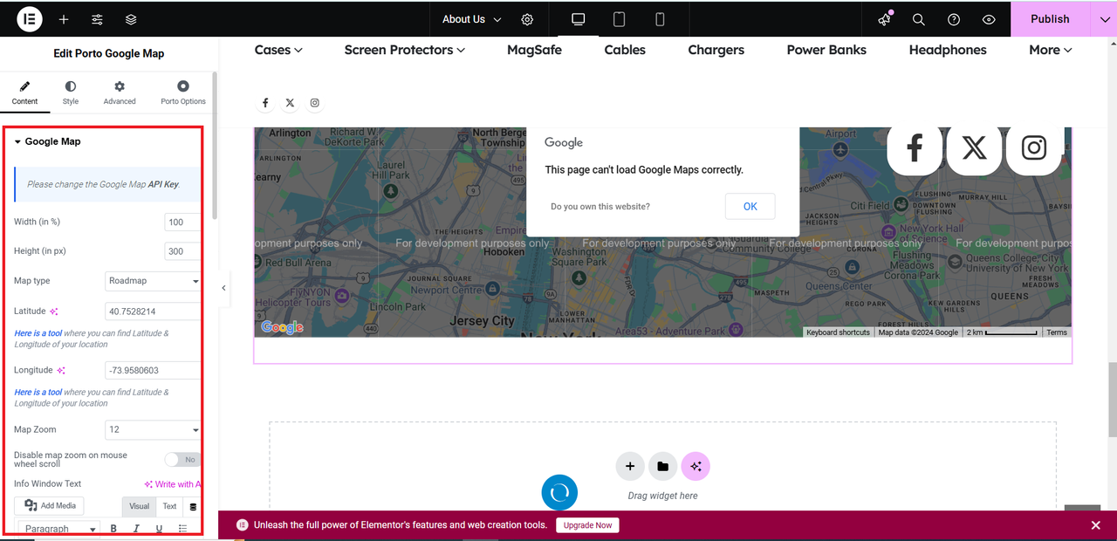Open the Help question mark icon
This screenshot has width=1117, height=541.
[954, 19]
